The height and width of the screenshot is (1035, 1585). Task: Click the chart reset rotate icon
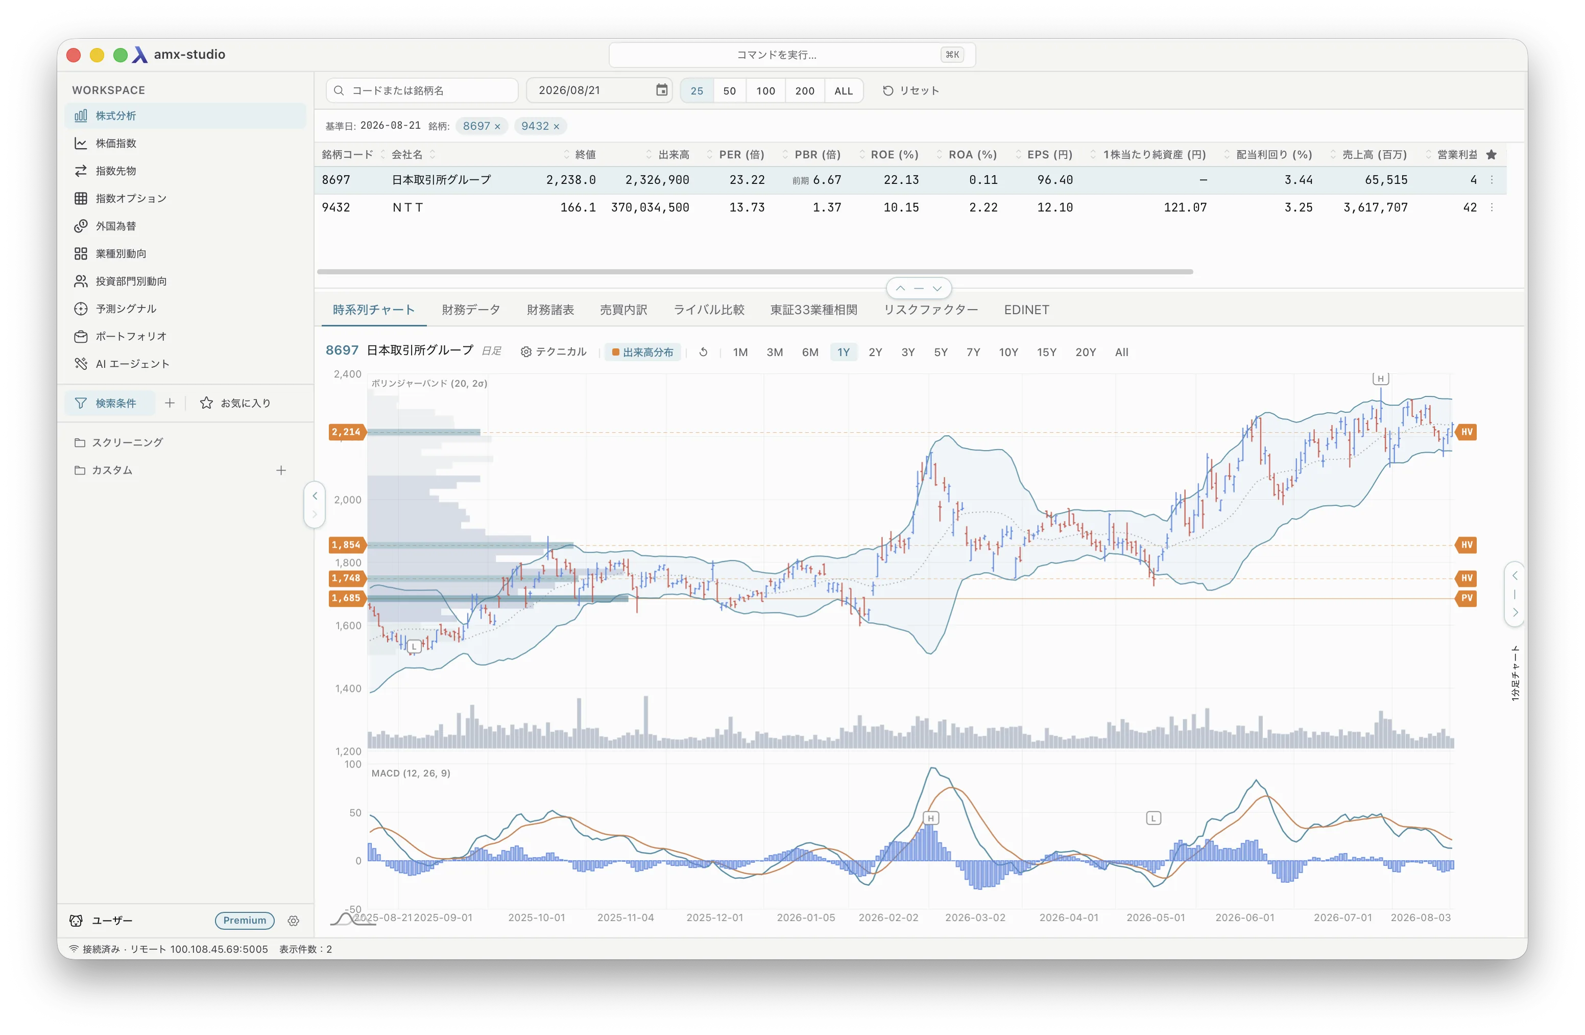(x=703, y=352)
